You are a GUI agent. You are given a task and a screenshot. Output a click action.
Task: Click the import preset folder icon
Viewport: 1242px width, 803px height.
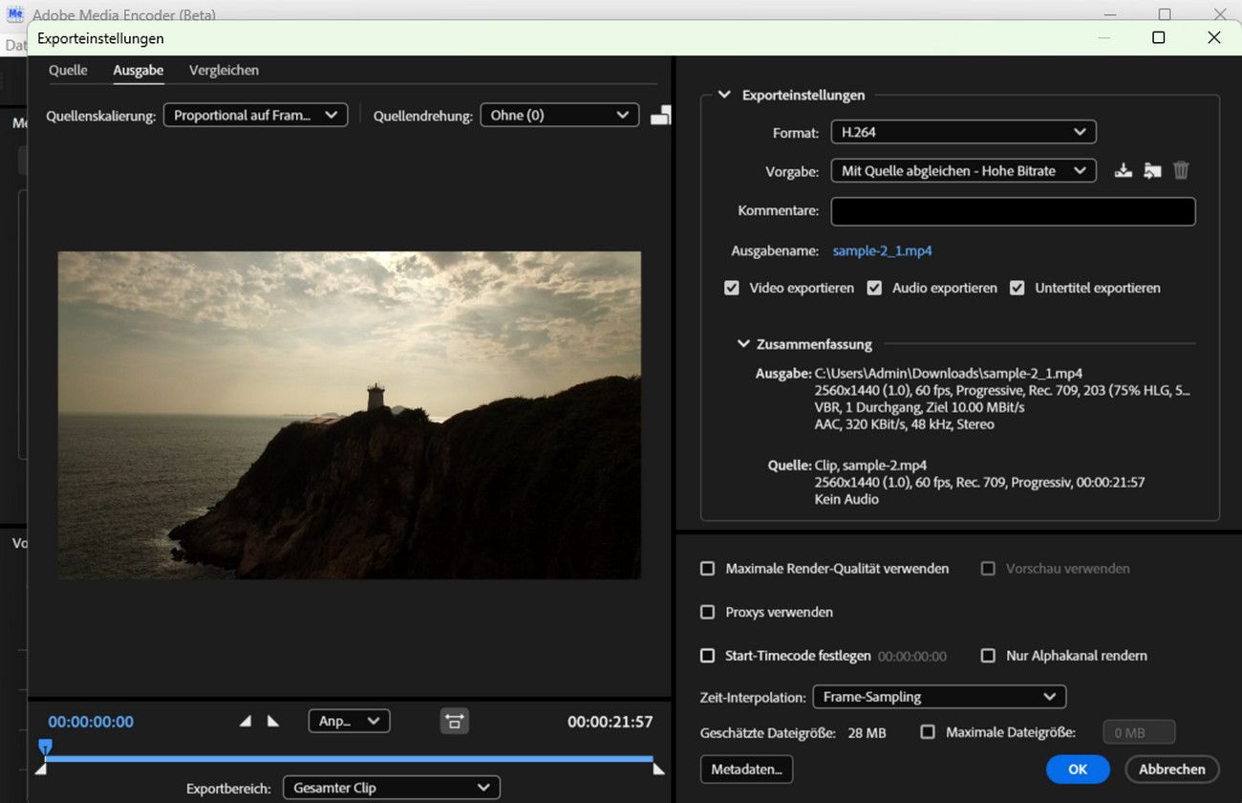[1152, 171]
